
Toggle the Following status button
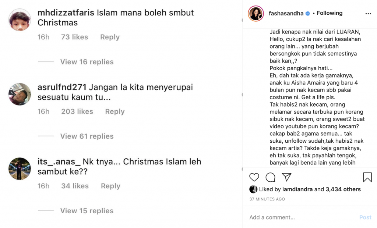(330, 13)
